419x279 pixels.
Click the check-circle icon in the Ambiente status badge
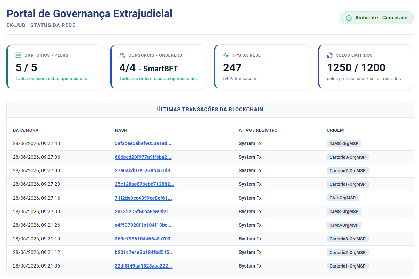coord(349,18)
